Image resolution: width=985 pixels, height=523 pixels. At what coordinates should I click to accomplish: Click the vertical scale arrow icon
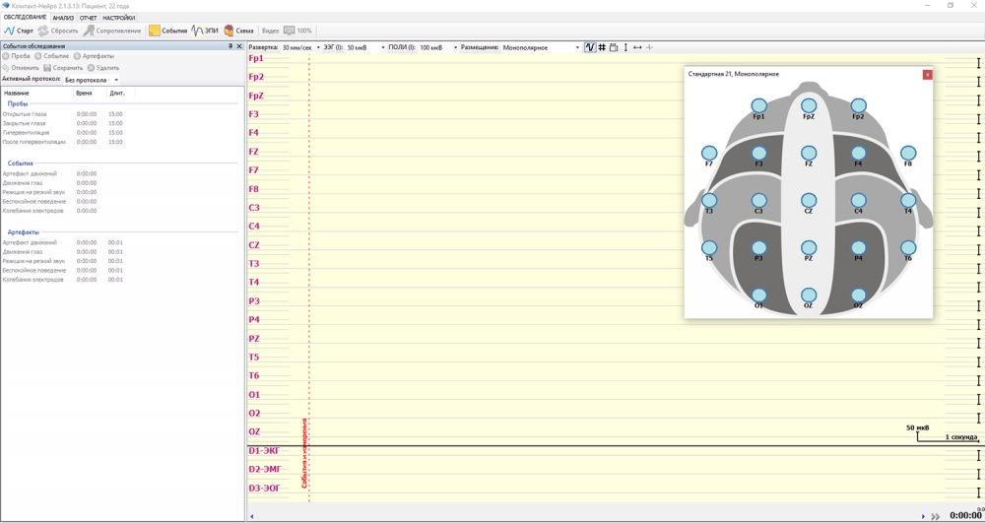pos(625,47)
